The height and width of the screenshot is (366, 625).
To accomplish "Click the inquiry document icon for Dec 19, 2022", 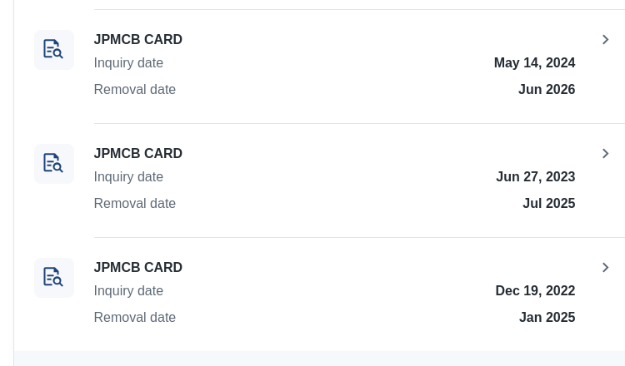I will (x=54, y=278).
